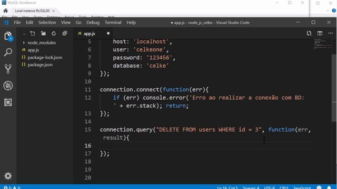
Task: Open changes compare icon in editor toolbar
Action: tap(309, 33)
